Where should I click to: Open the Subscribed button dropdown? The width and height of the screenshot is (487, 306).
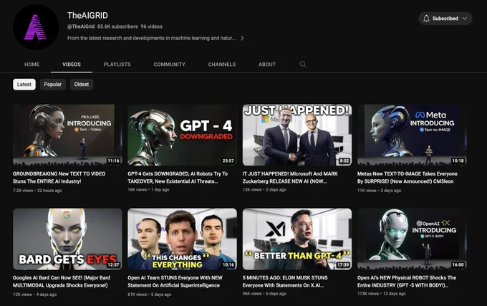464,19
